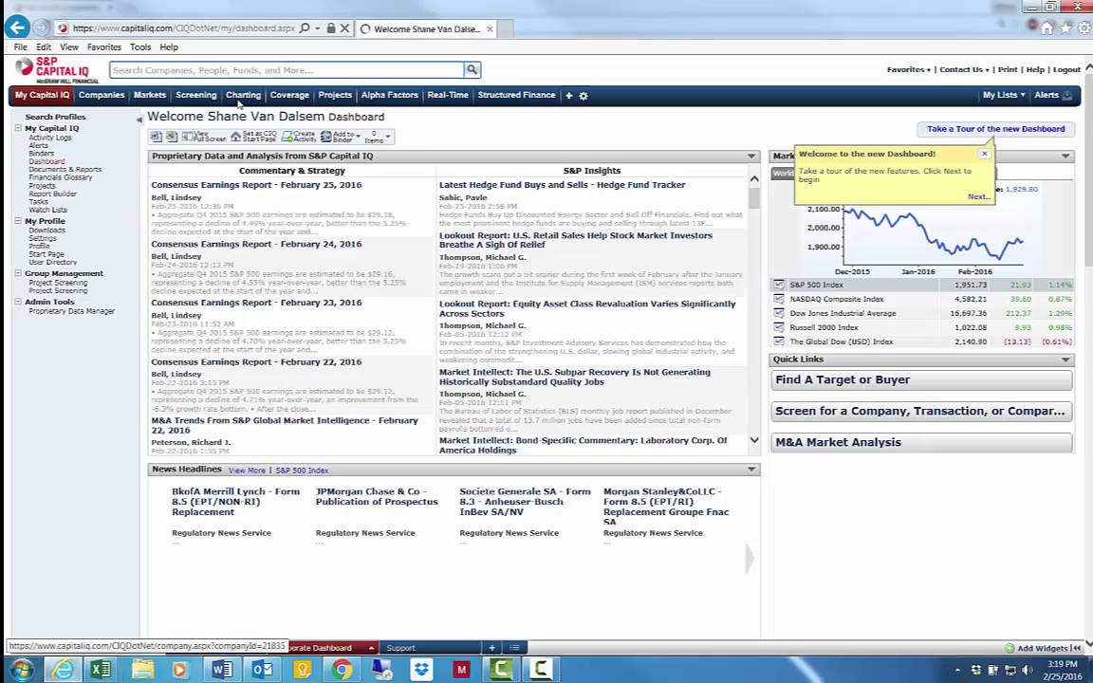Screen dimensions: 1093x683
Task: Click scrollbar down arrow in S&P Insights panel
Action: tap(754, 440)
